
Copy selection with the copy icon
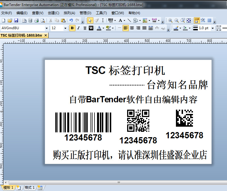pos(57,20)
